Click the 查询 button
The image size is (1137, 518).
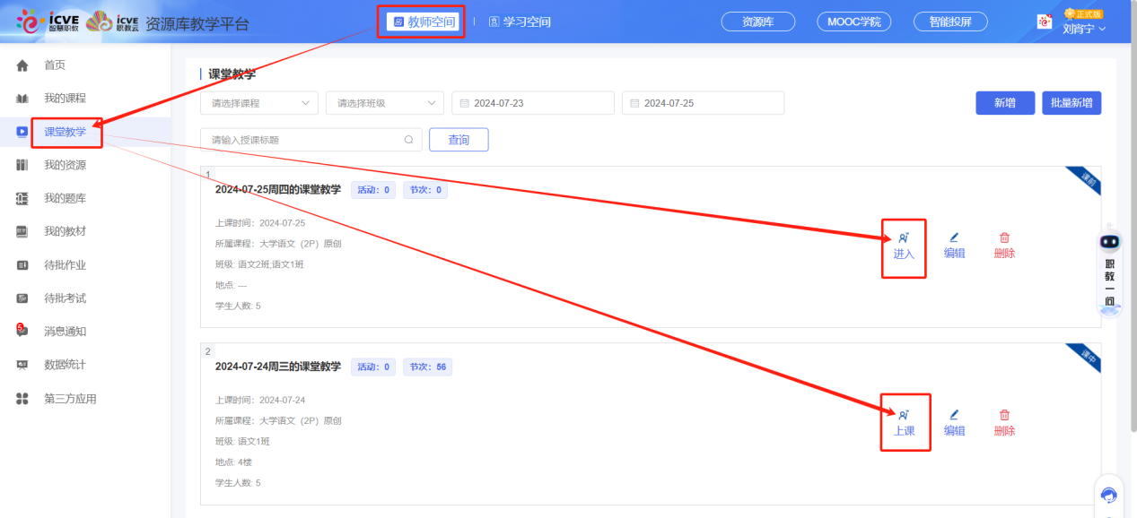459,140
